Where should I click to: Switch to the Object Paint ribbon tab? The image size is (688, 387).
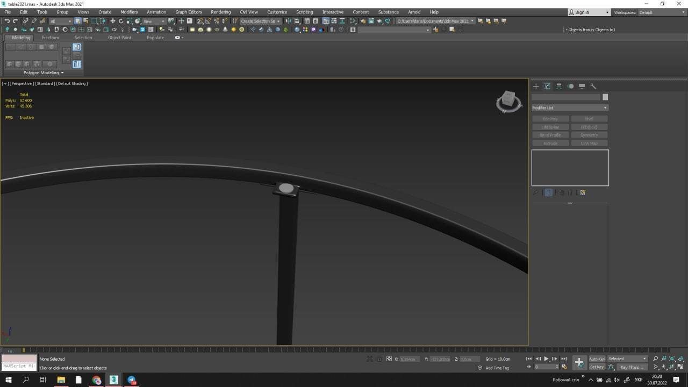119,38
